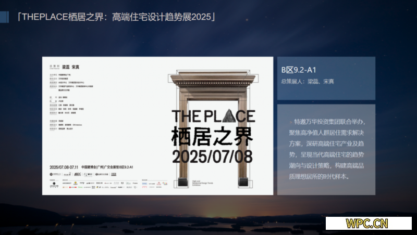Click the 2025/07.08-07.11 date line on poster
Image resolution: width=417 pixels, height=235 pixels.
point(64,167)
